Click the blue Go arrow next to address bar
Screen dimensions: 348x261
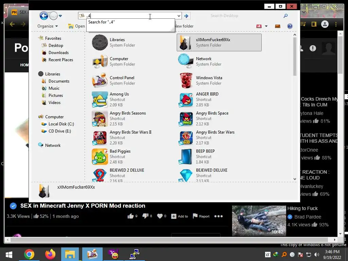[x=187, y=16]
